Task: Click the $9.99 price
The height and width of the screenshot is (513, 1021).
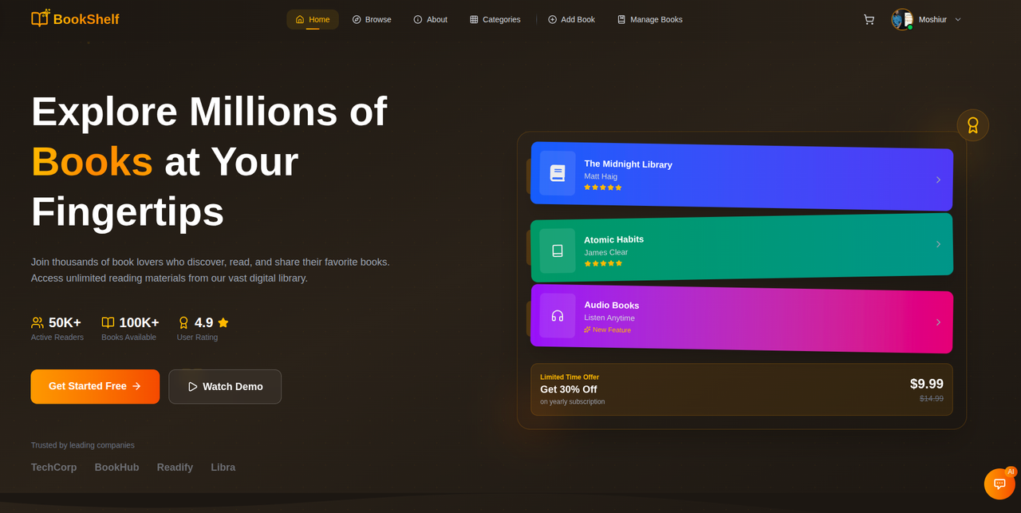Action: pyautogui.click(x=927, y=384)
